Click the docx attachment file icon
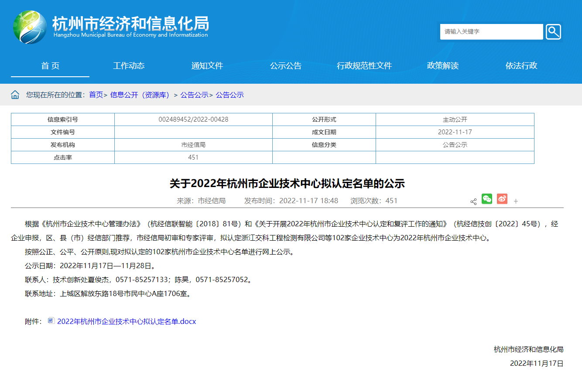Viewport: 582px width, 378px height. pyautogui.click(x=51, y=321)
